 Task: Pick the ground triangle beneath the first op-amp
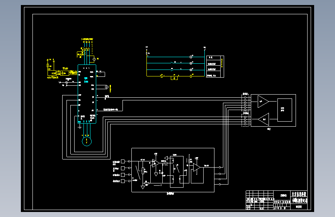[x=156, y=174]
